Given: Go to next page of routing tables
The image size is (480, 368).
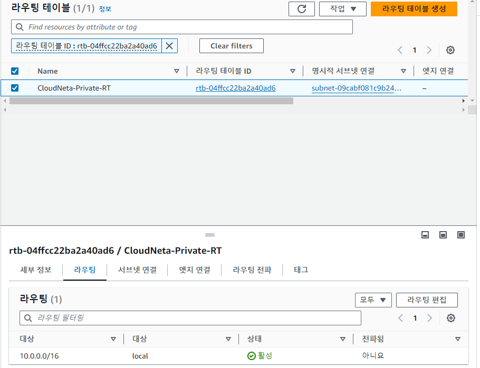Looking at the screenshot, I should pos(429,50).
